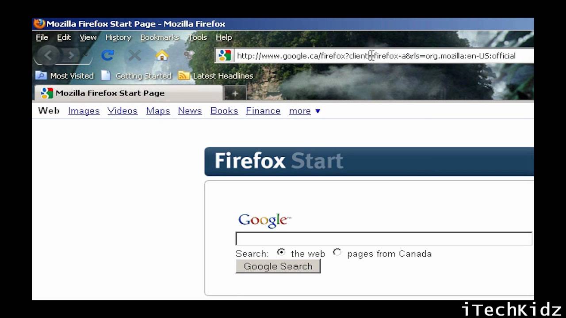Click the Firefox logo in the title bar
Screen dimensions: 566x318
tap(39, 24)
